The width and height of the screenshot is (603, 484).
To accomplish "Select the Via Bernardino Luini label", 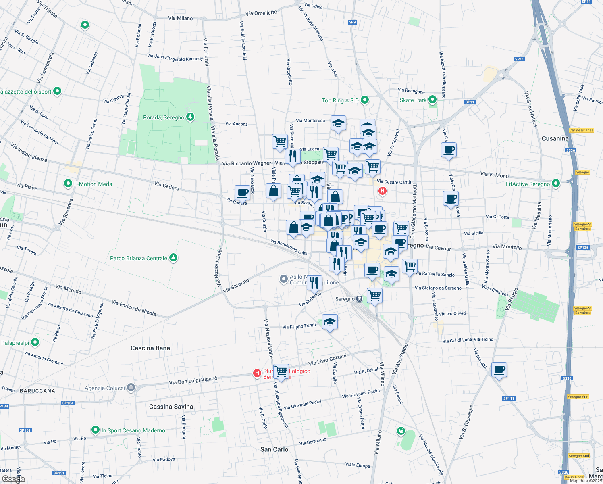I will click(289, 247).
